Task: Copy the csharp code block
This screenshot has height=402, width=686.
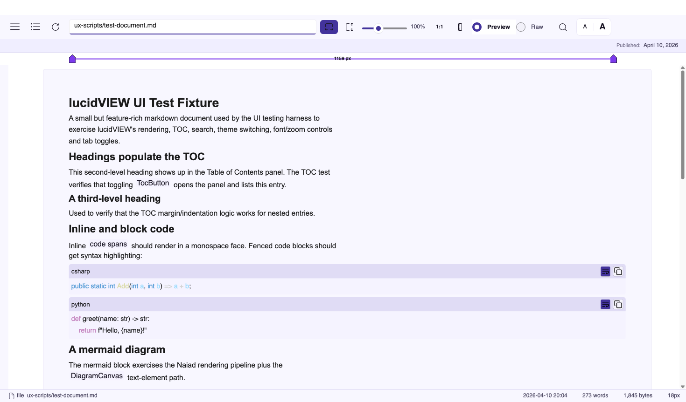Action: click(618, 272)
